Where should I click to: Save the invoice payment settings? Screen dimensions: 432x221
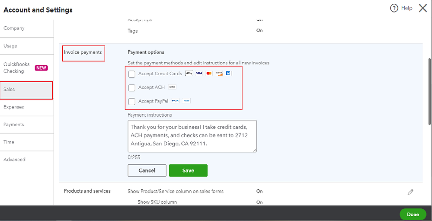tap(188, 170)
